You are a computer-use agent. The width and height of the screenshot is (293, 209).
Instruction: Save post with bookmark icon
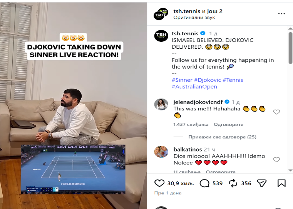(x=281, y=183)
